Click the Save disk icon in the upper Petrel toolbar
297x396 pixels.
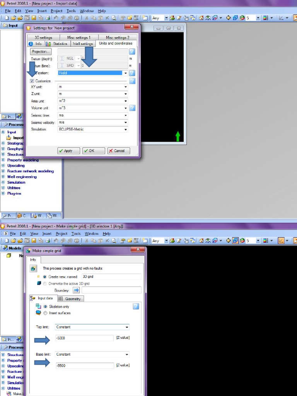(x=34, y=18)
